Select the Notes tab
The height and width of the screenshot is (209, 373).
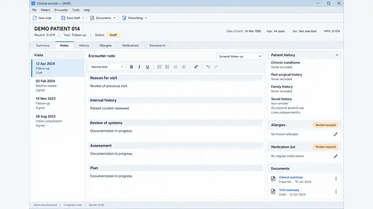64,45
